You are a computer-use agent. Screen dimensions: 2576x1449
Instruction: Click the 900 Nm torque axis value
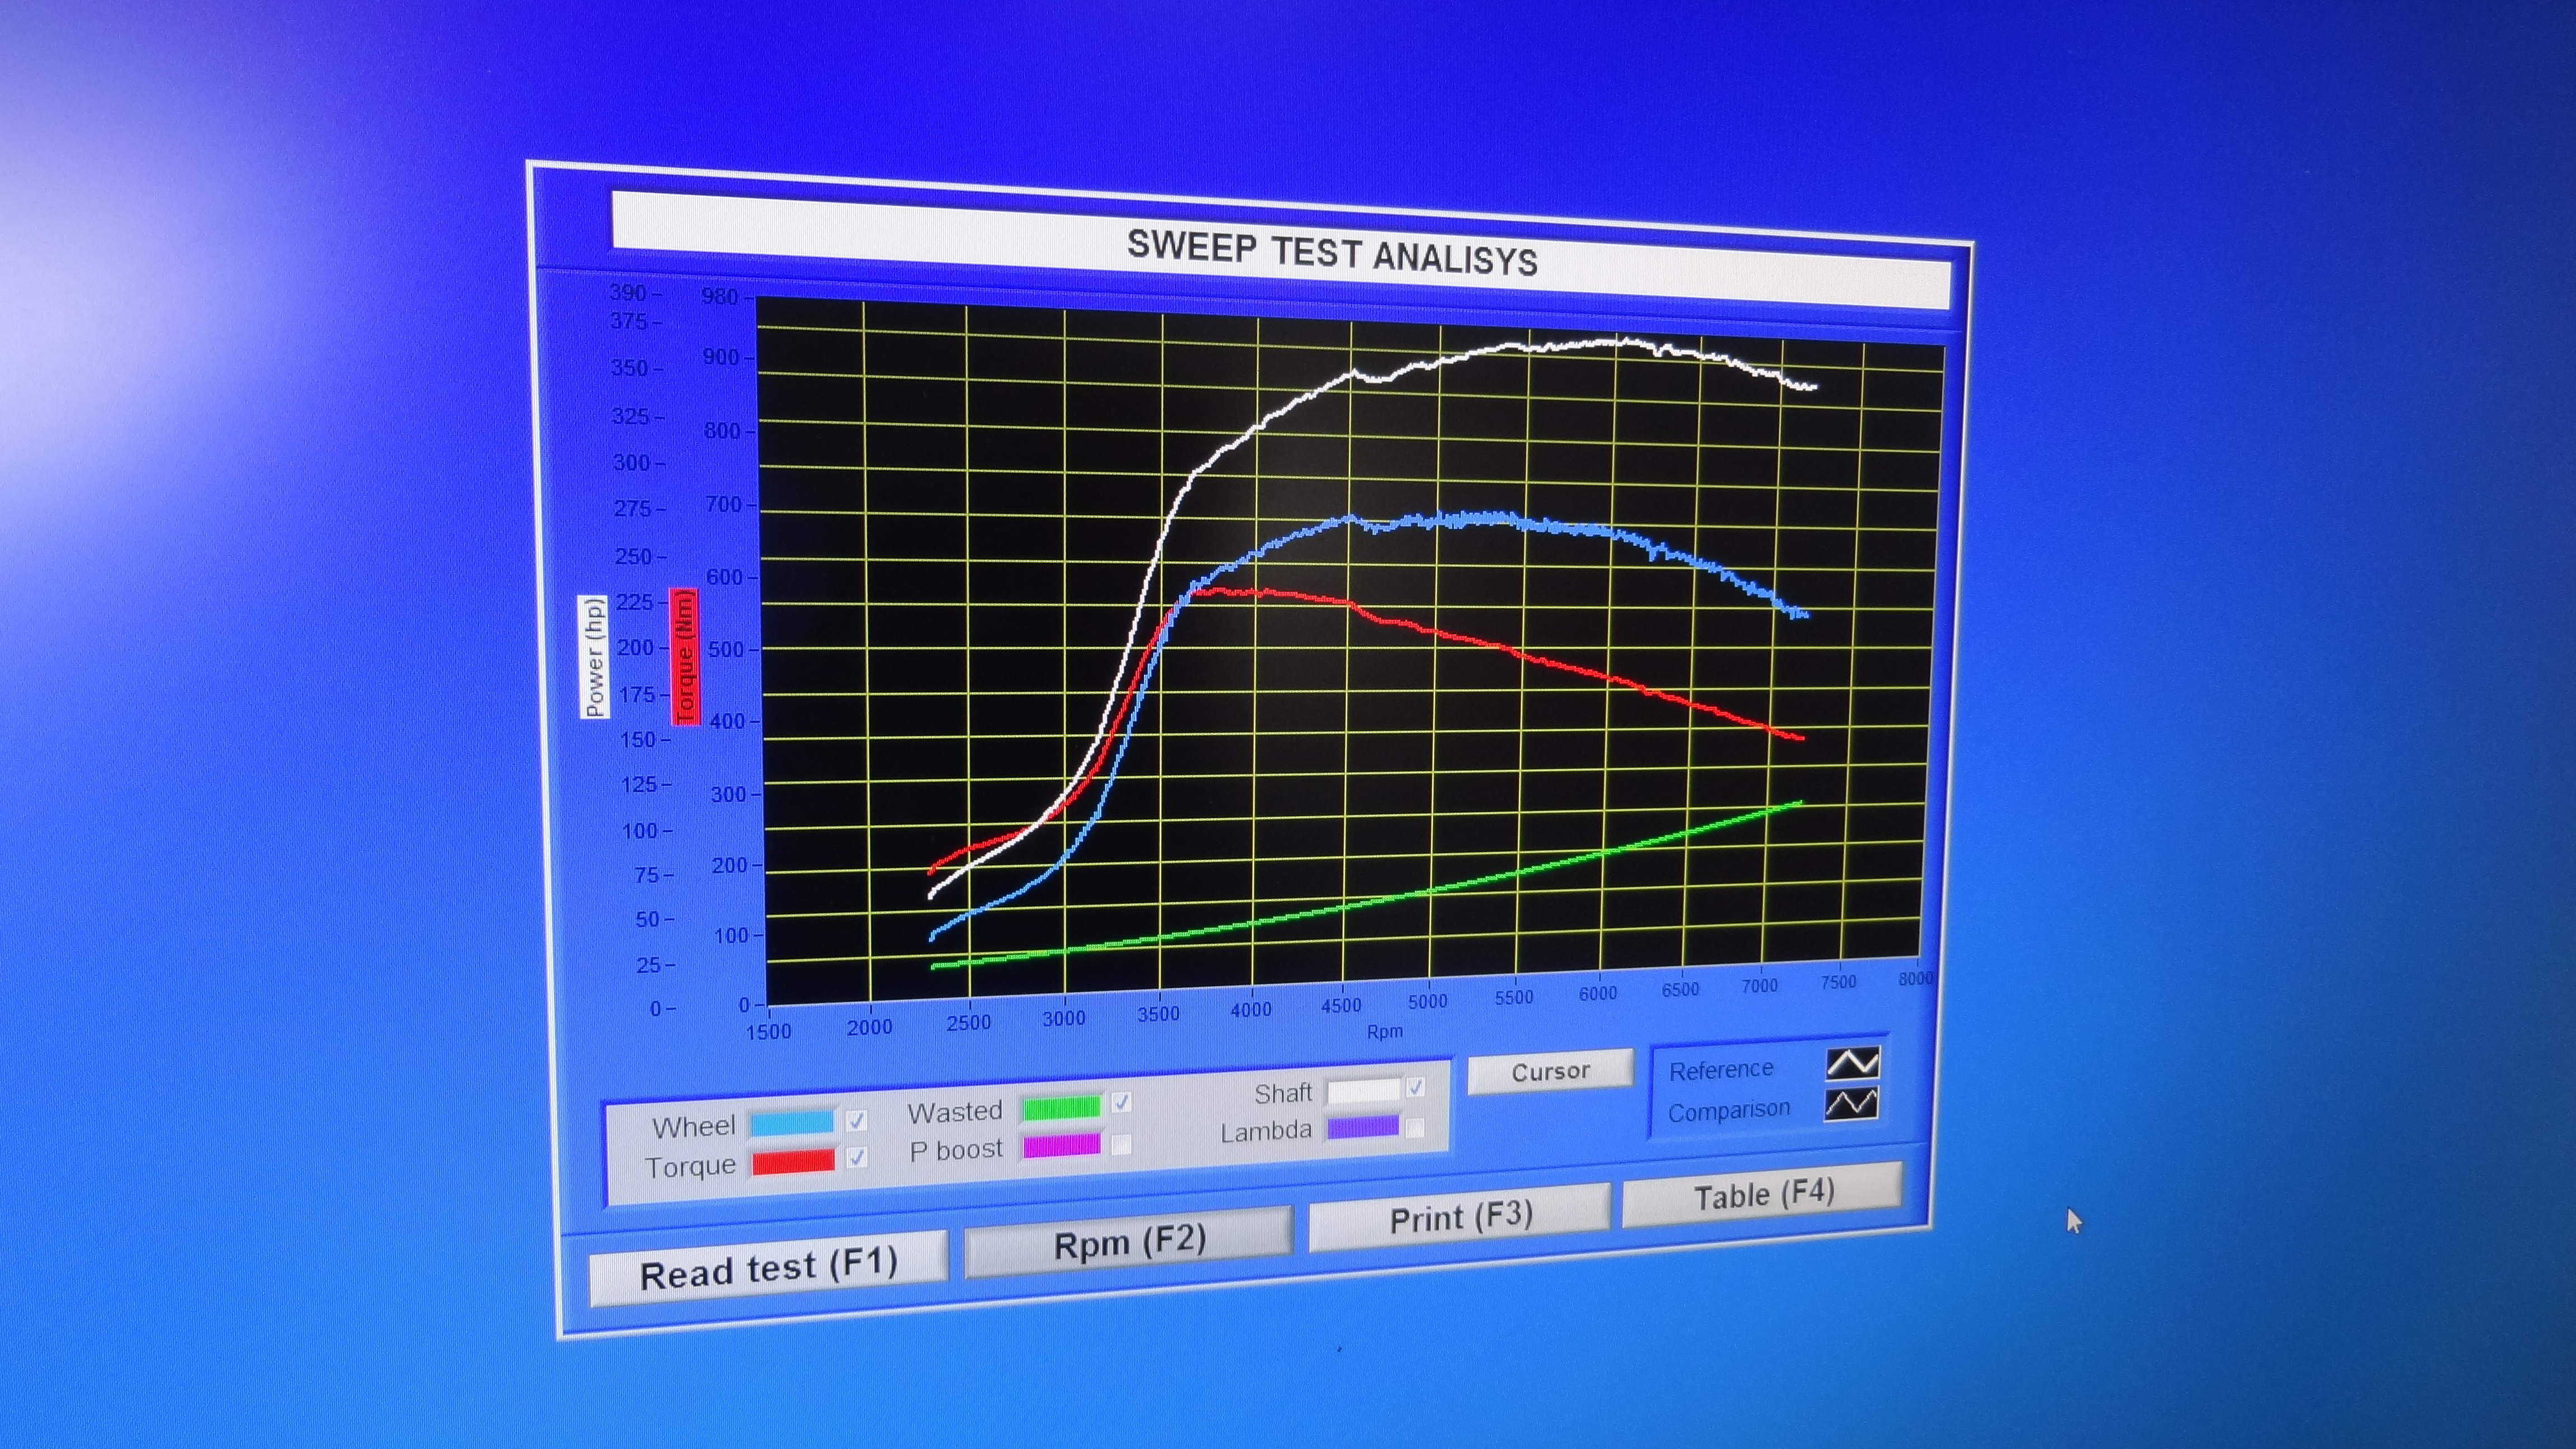721,357
